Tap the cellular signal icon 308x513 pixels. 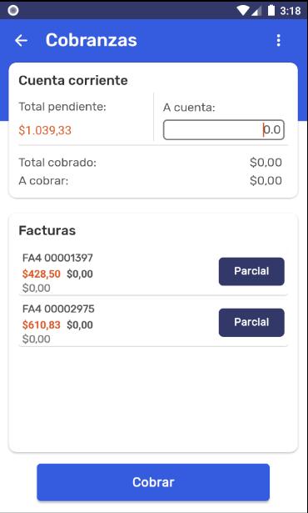256,11
